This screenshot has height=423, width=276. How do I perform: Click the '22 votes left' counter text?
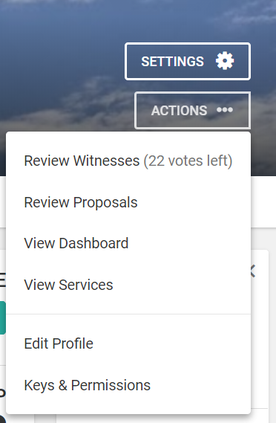pos(188,161)
